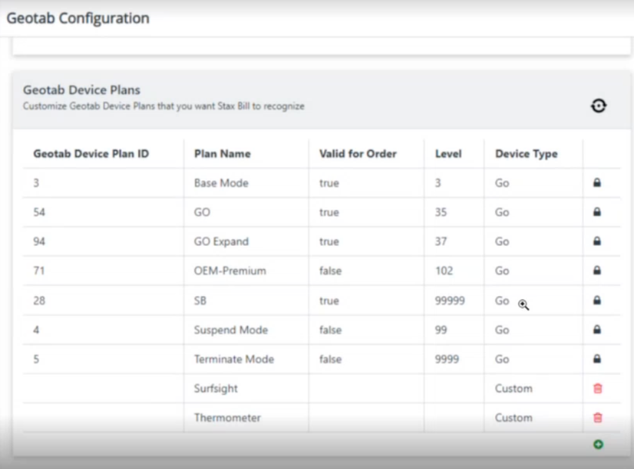Select the Thermometer plan name
This screenshot has height=469, width=634.
tap(227, 418)
